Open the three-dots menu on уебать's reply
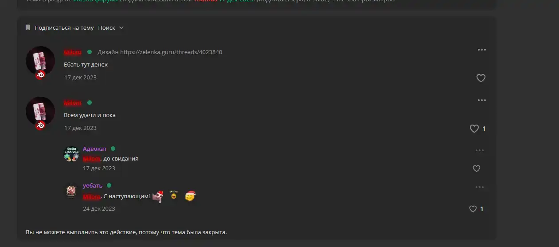559x247 pixels. coord(480,187)
